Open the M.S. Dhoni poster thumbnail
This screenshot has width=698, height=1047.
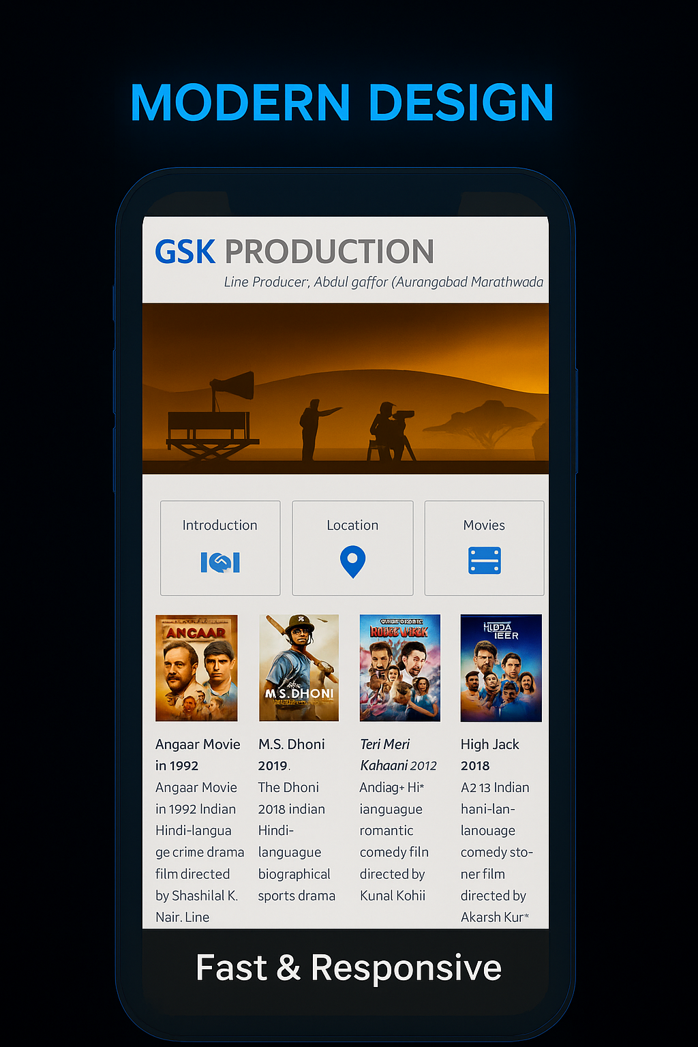[x=299, y=668]
